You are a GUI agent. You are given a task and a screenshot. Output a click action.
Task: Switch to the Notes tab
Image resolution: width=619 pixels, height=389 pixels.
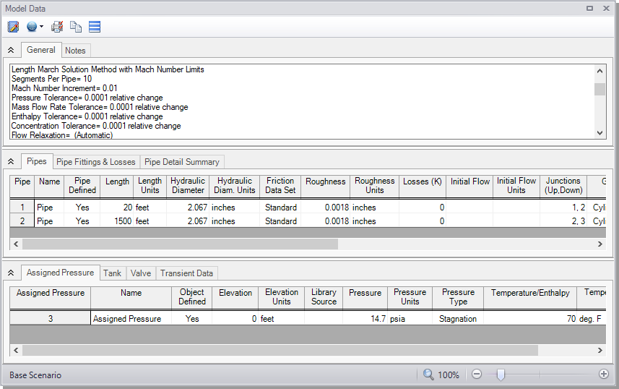pos(75,51)
